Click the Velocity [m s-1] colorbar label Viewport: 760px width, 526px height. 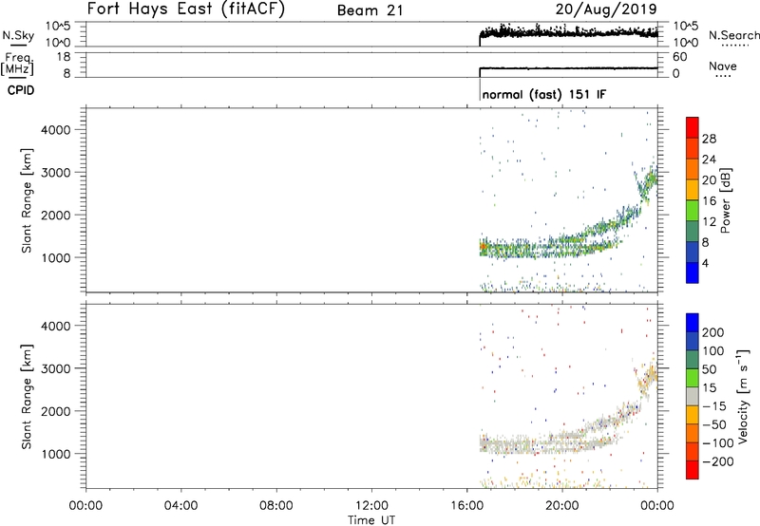pos(743,396)
